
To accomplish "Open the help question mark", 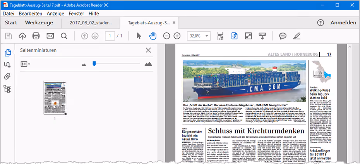I will 320,23.
